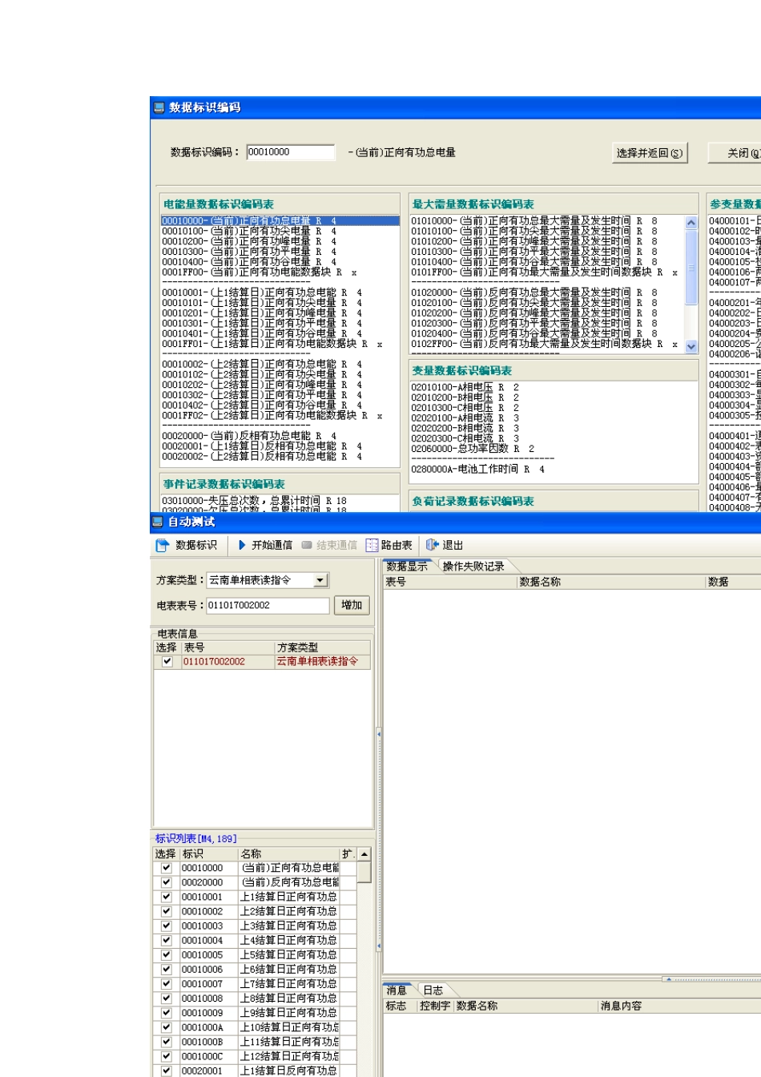Screen dimensions: 761x1077
Task: Switch to the 数据显示 tab
Action: 407,567
